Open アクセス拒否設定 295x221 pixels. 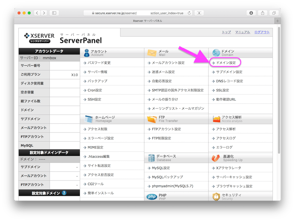[x=101, y=175]
